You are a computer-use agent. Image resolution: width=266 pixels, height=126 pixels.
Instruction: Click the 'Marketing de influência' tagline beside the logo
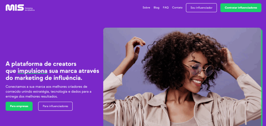[x=30, y=9]
